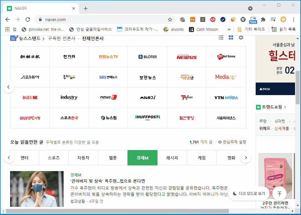The image size is (301, 215).
Task: Bookmark this page with the star icon
Action: point(170,19)
